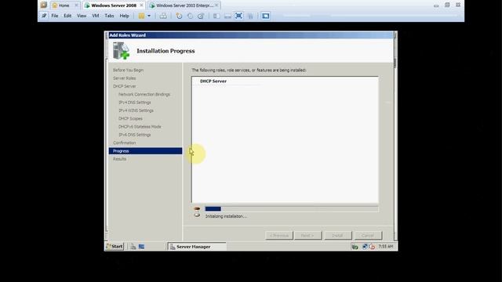Click the yellow suspend/pause VM icon

[x=141, y=16]
